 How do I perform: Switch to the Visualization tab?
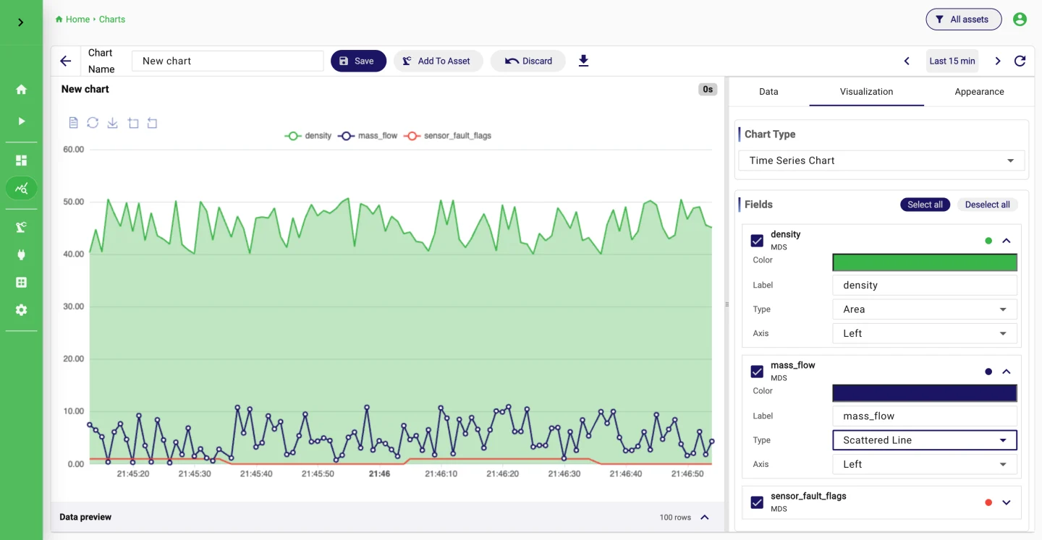pyautogui.click(x=866, y=92)
